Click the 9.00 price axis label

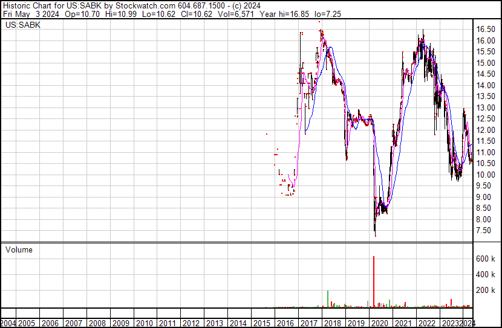pyautogui.click(x=484, y=198)
